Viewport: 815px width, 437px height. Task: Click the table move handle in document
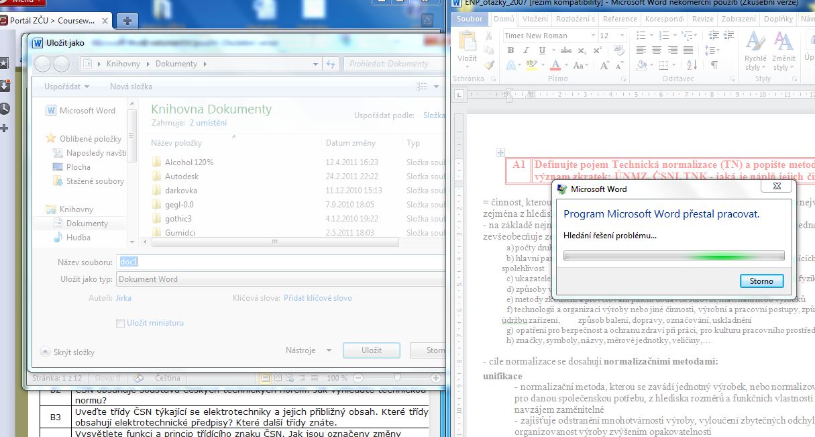tap(500, 153)
